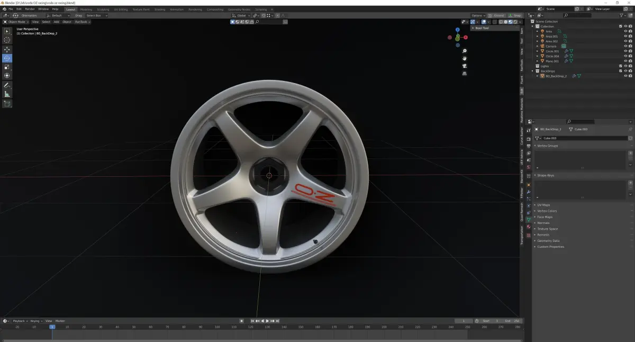635x342 pixels.
Task: Open the Object Mode dropdown
Action: 15,22
